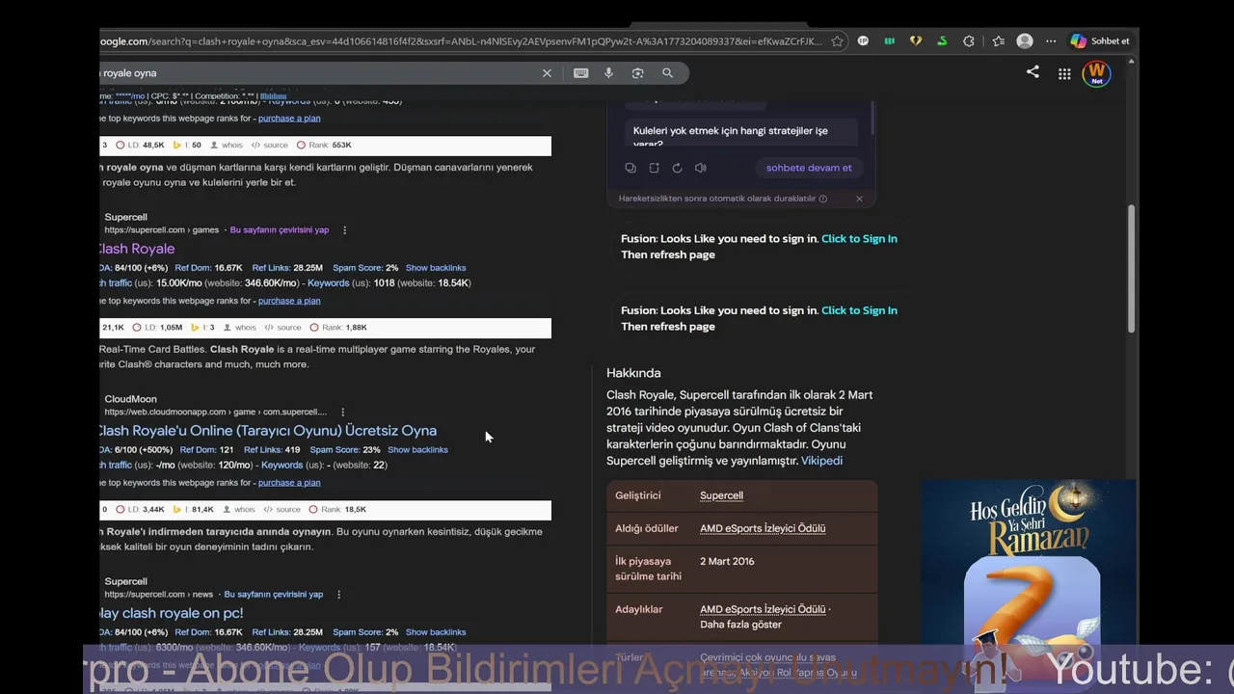Continue chat with sohbete devam et
Screen dimensions: 1234x694
pos(809,168)
